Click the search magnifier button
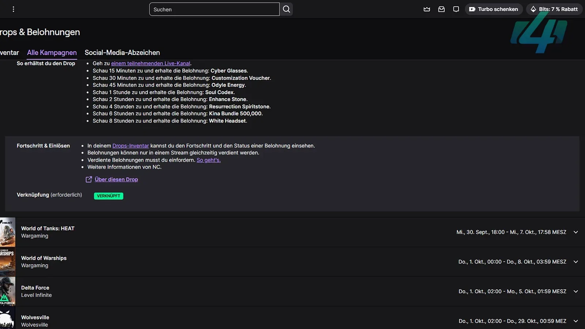 tap(287, 9)
